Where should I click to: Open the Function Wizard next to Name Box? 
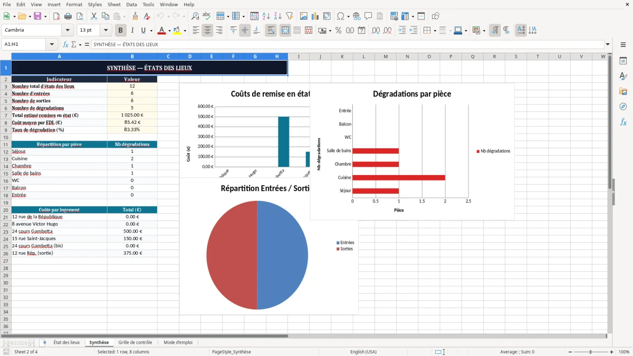pos(66,45)
